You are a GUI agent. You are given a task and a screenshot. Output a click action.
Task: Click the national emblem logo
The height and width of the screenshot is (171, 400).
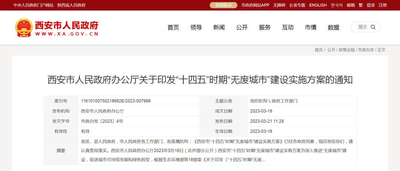tap(24, 27)
